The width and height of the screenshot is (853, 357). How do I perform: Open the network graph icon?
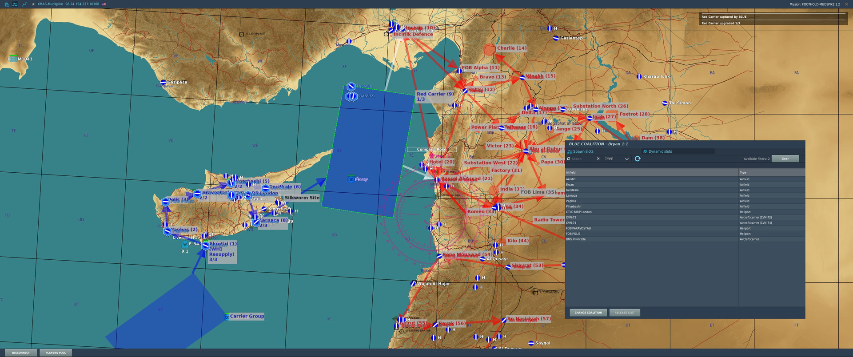24,4
